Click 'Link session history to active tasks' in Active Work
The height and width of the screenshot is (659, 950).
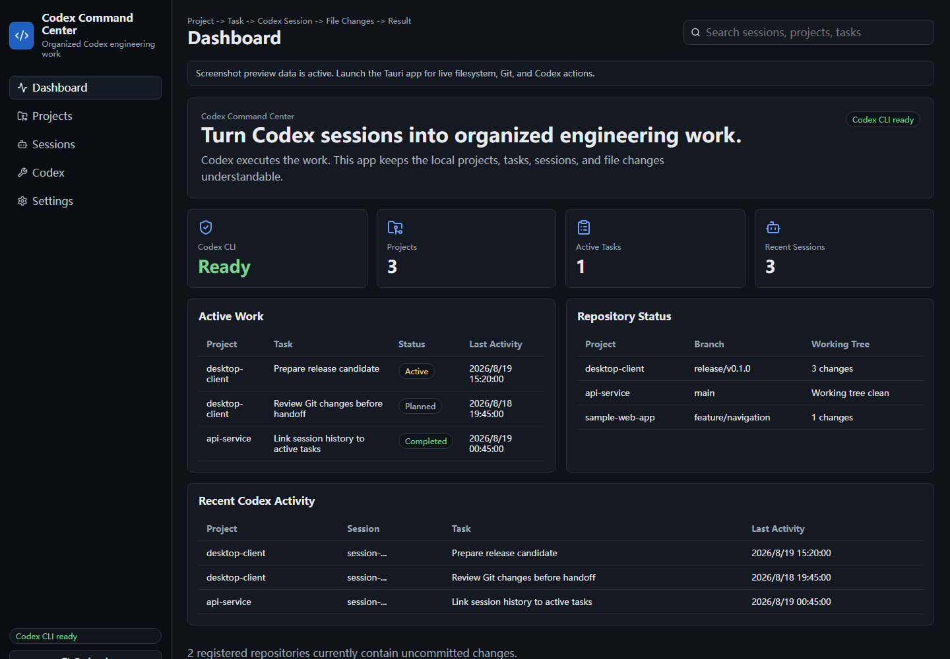point(319,444)
